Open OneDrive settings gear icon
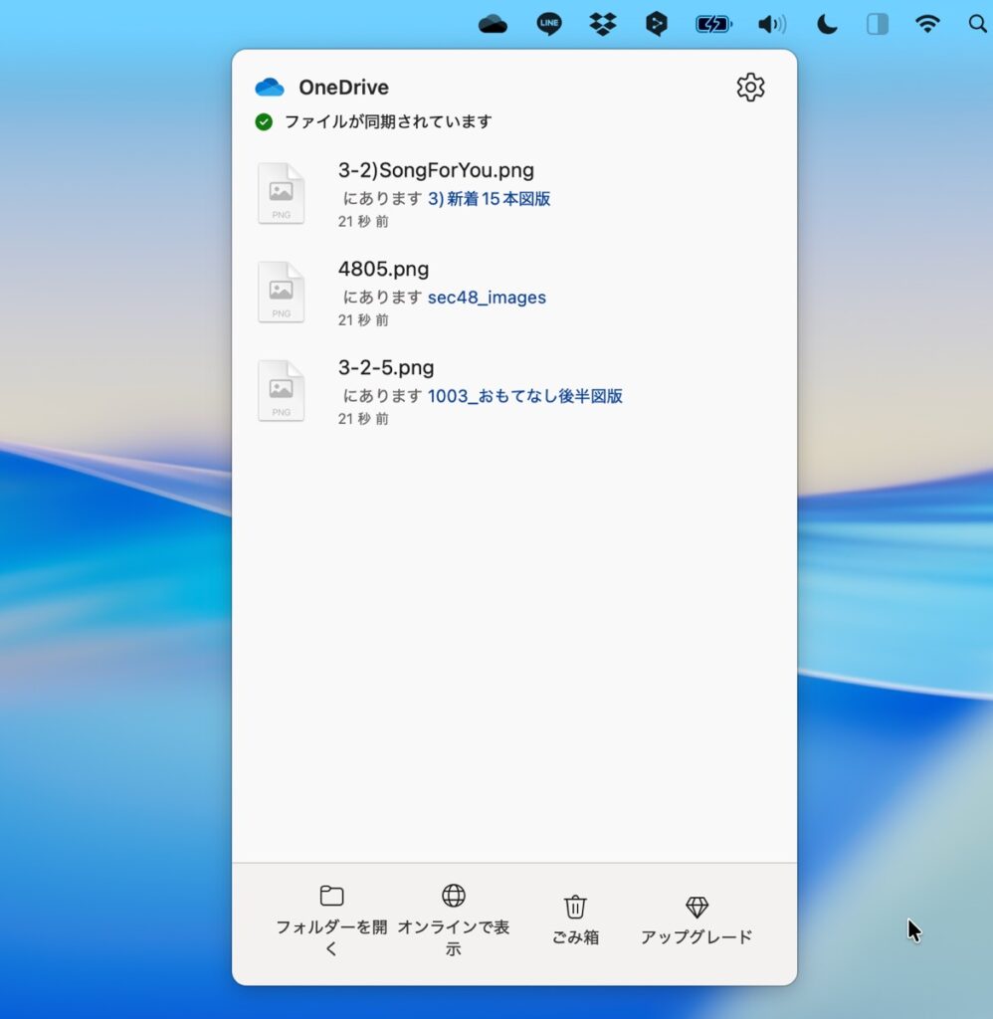Viewport: 993px width, 1019px height. (x=750, y=88)
